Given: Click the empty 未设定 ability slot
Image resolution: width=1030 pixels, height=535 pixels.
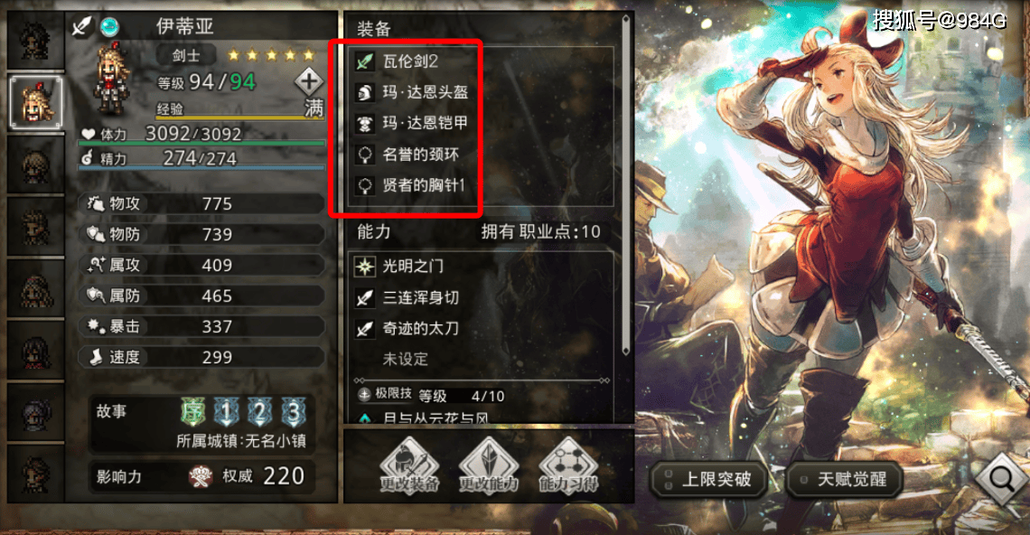Looking at the screenshot, I should point(482,359).
